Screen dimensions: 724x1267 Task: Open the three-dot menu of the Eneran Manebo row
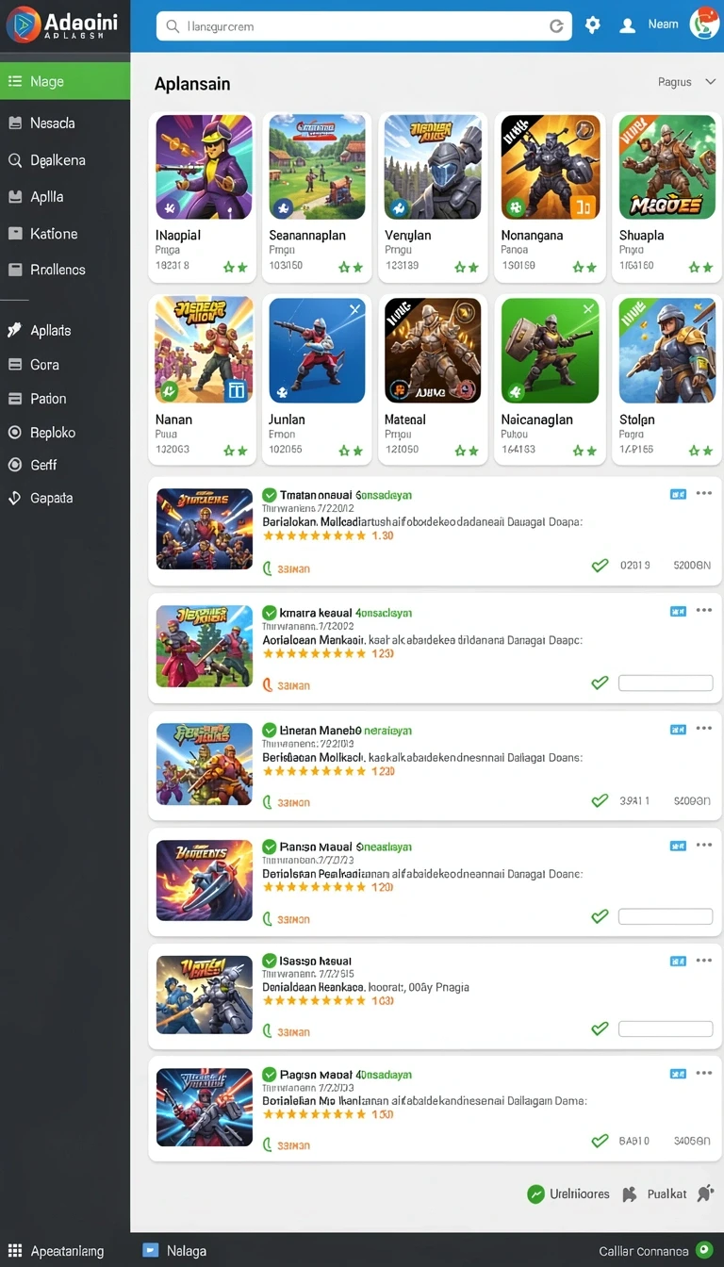(703, 729)
